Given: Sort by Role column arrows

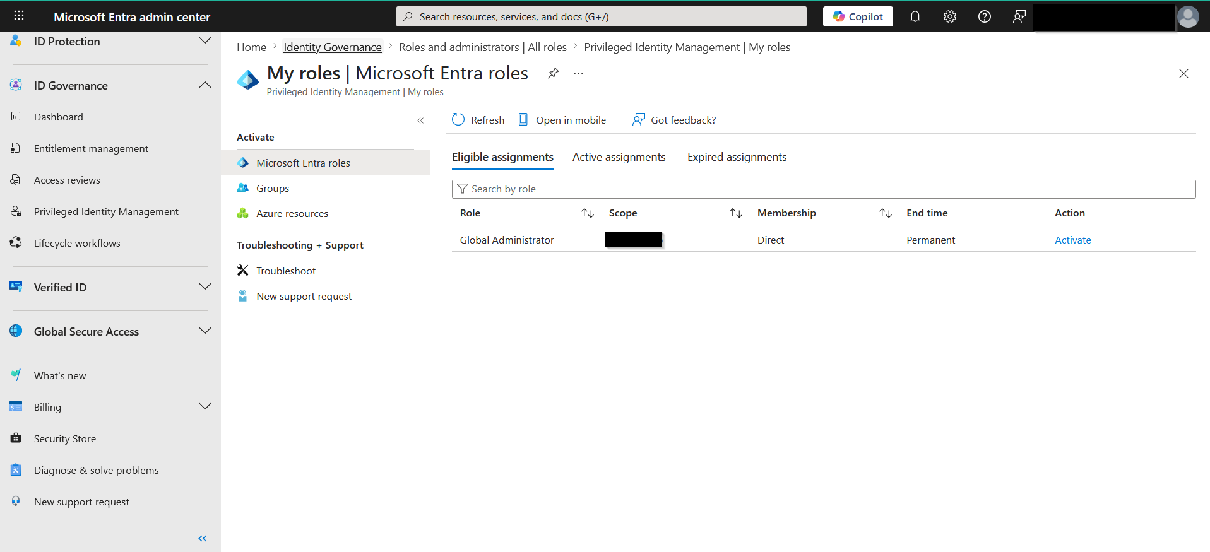Looking at the screenshot, I should tap(588, 213).
